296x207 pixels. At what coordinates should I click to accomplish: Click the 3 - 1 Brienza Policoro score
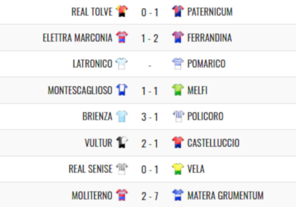tap(149, 117)
